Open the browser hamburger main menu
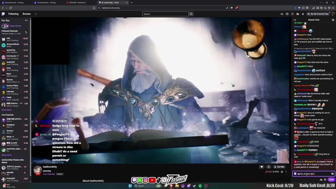 (333, 8)
